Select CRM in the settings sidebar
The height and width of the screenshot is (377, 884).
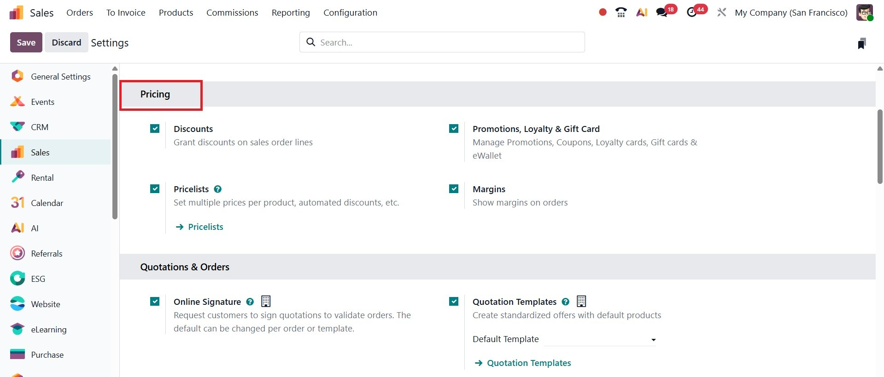click(x=40, y=127)
